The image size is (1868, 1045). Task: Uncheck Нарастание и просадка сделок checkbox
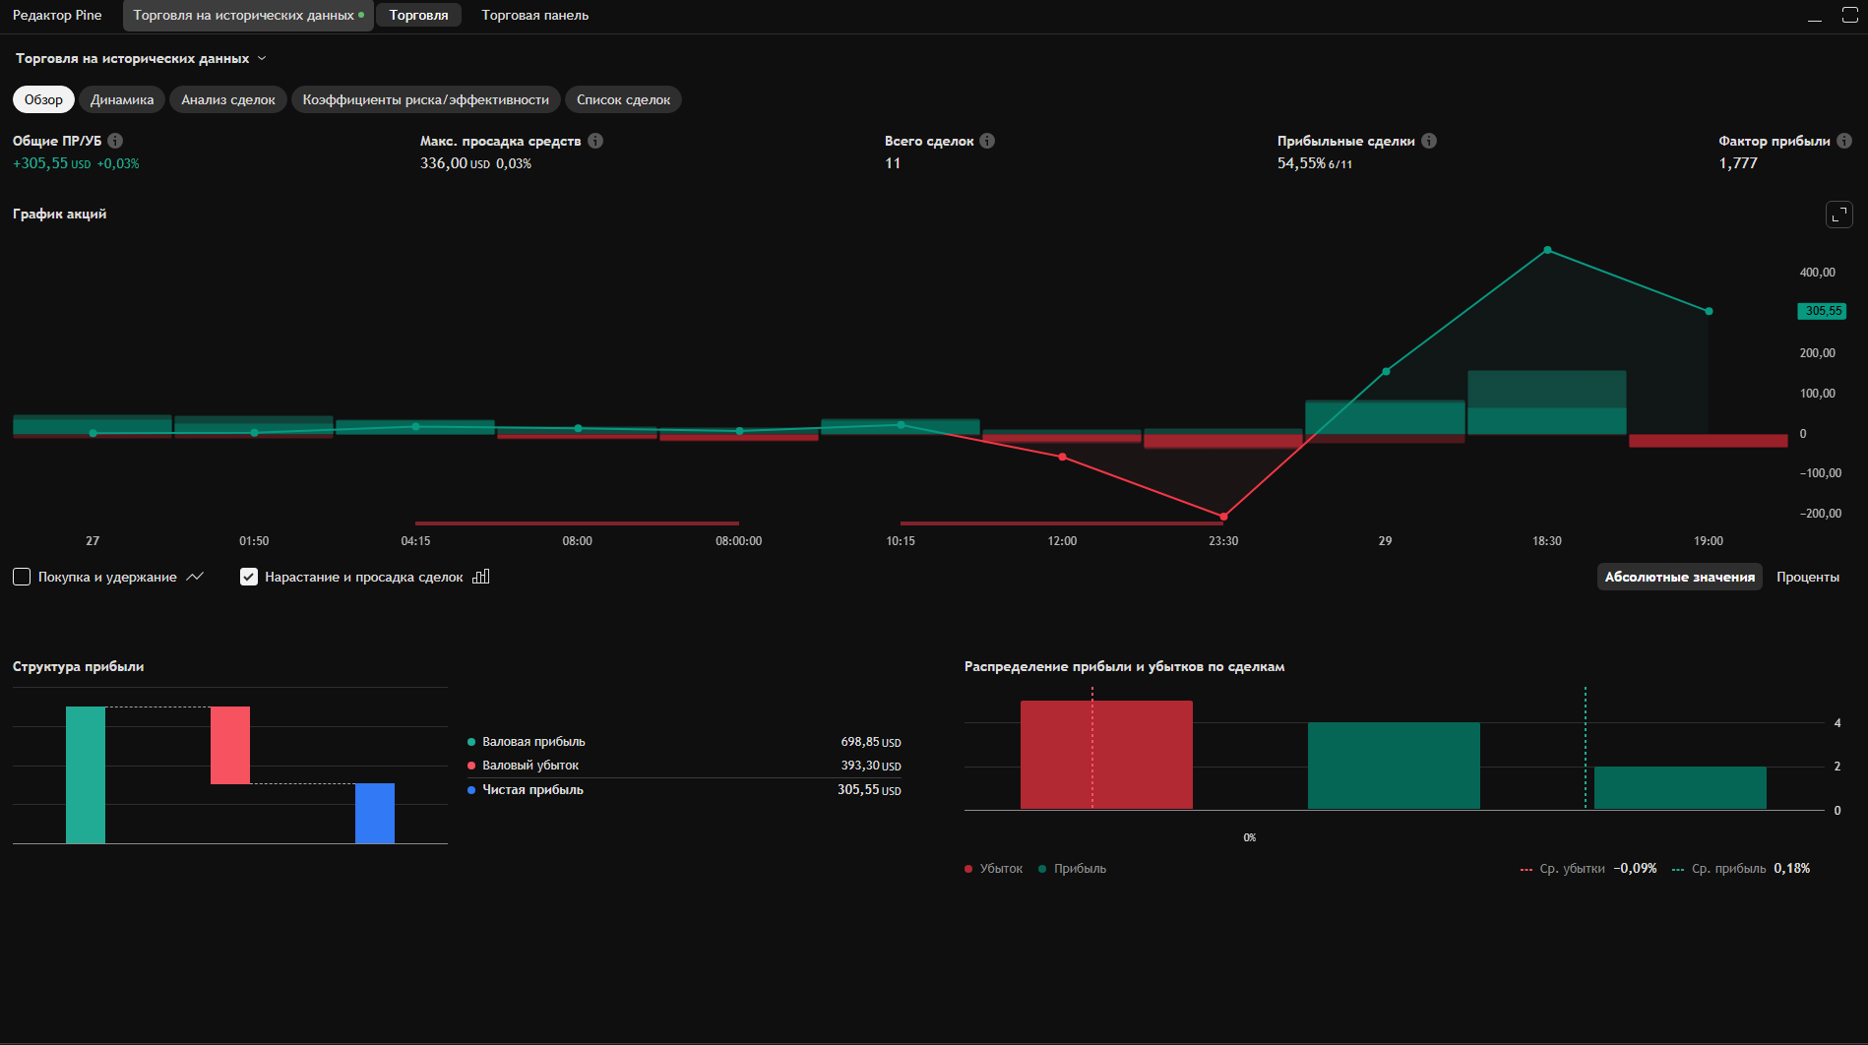coord(249,577)
